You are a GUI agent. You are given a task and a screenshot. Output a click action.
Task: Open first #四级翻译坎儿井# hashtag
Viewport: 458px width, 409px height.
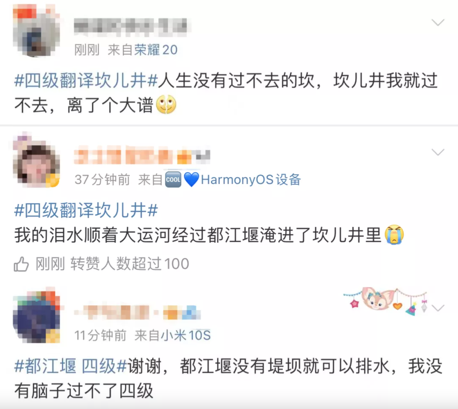pos(86,80)
